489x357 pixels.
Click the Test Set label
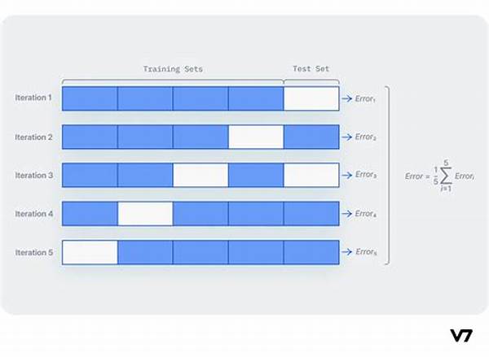[x=311, y=69]
